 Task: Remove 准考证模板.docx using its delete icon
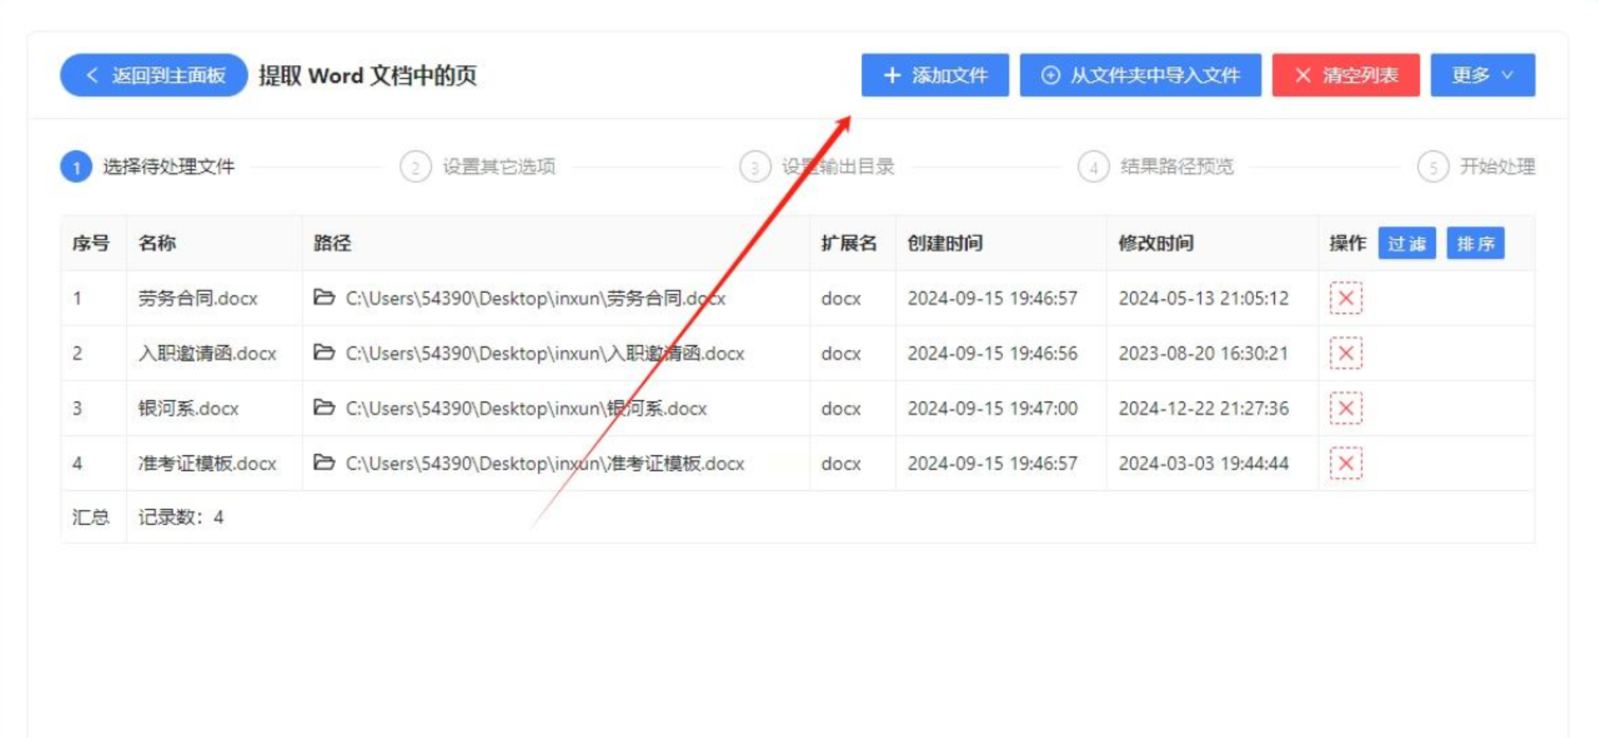coord(1345,464)
